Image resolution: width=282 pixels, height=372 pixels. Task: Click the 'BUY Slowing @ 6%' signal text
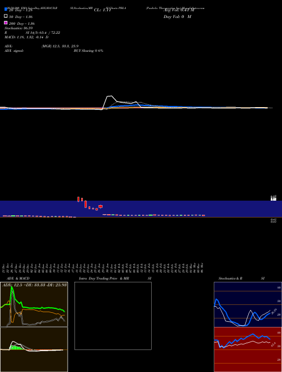(x=89, y=51)
